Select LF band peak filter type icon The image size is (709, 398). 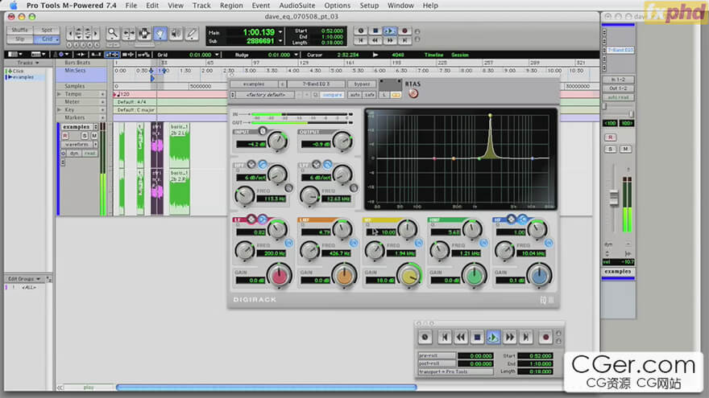(x=251, y=220)
